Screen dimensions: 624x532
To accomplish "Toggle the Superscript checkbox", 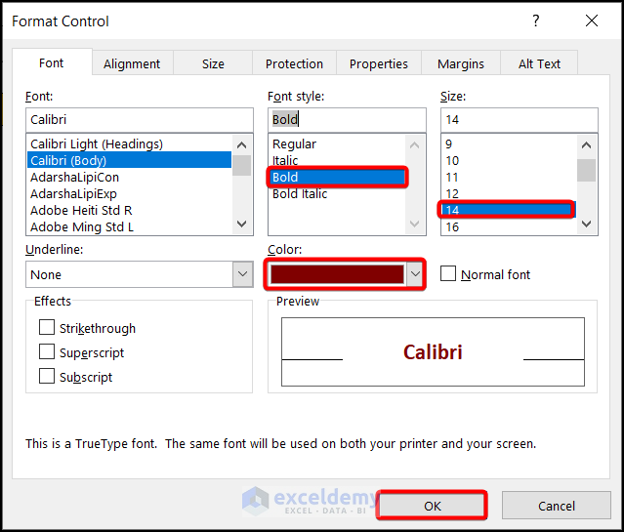I will pos(47,352).
